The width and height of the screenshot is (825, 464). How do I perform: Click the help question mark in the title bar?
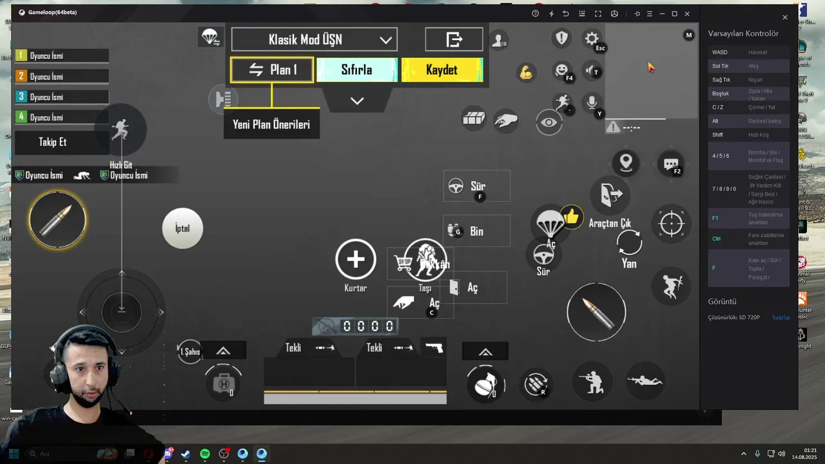coord(535,14)
